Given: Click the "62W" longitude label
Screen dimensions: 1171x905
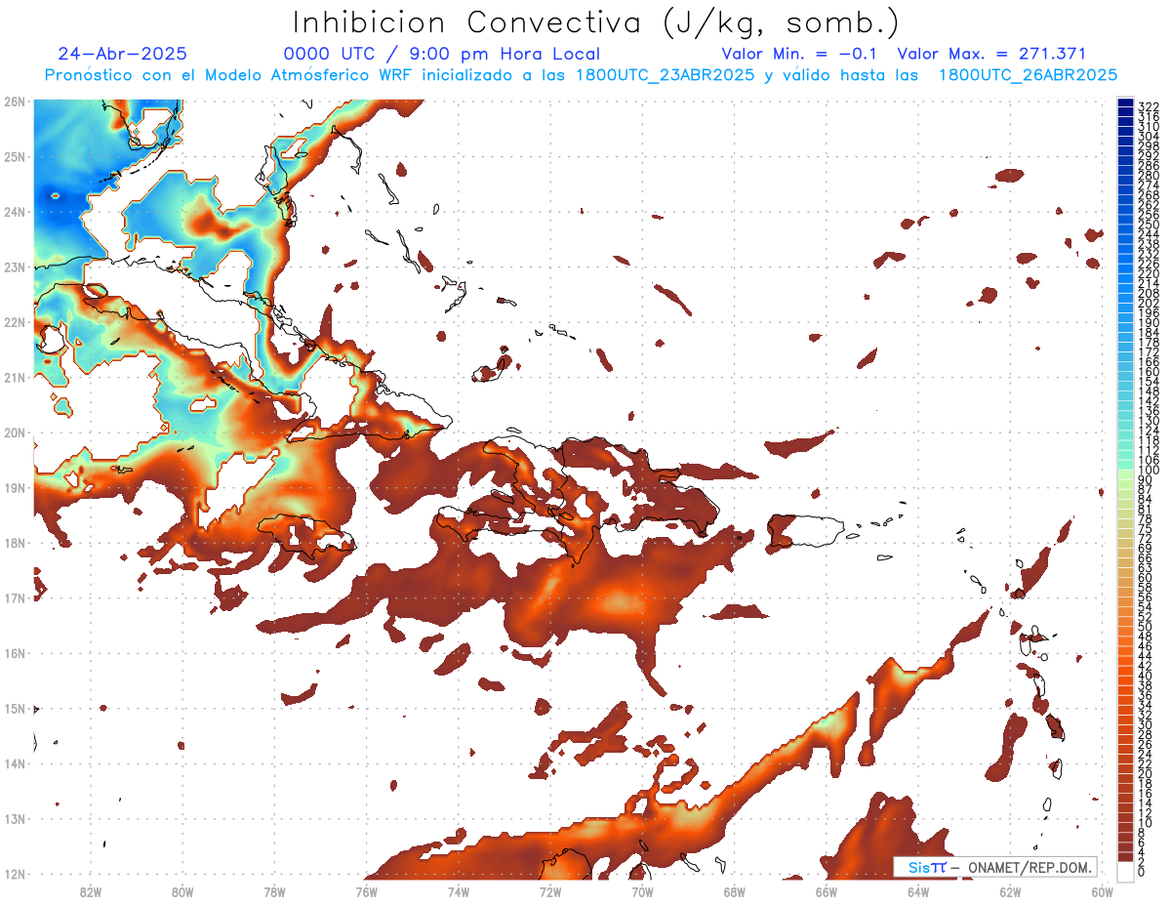Looking at the screenshot, I should pos(1011,891).
